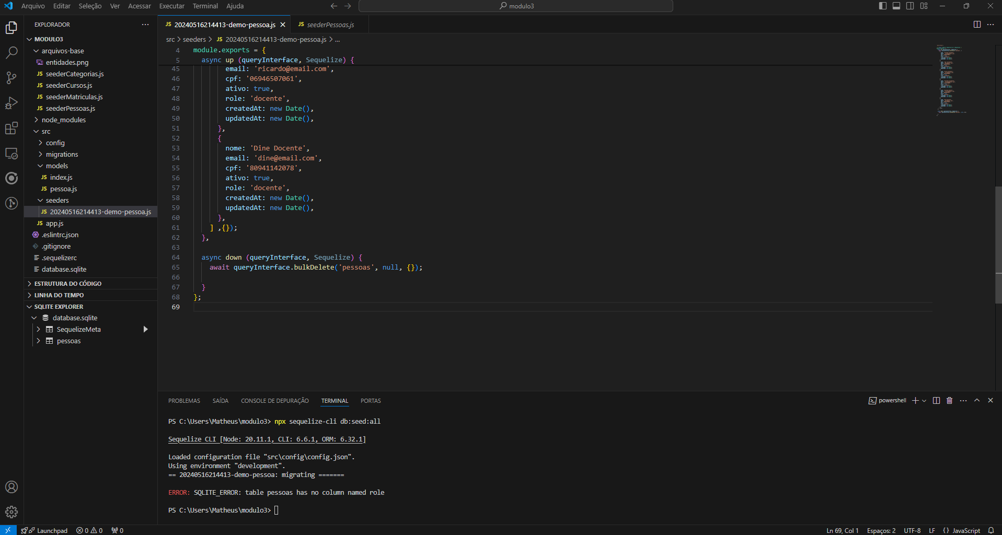Viewport: 1002px width, 535px height.
Task: Click the modulo3 command center search box
Action: [x=516, y=6]
